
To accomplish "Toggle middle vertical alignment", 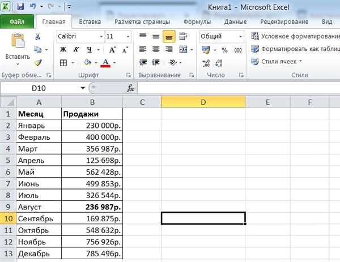I will click(x=156, y=36).
